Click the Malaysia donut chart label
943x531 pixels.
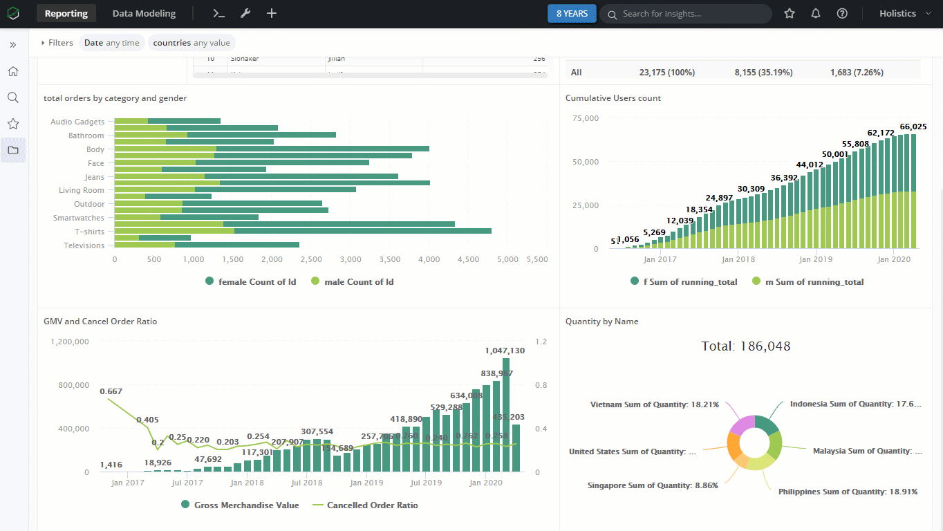tap(868, 451)
